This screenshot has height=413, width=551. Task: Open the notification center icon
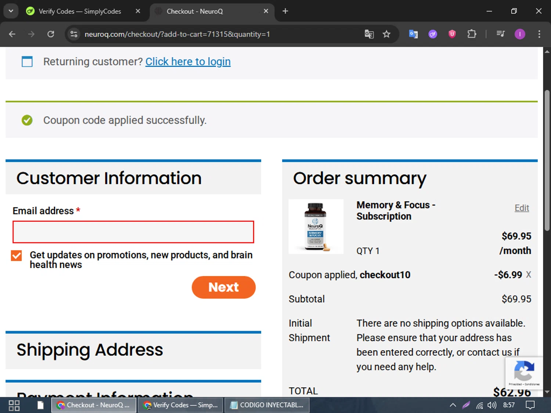pos(530,405)
